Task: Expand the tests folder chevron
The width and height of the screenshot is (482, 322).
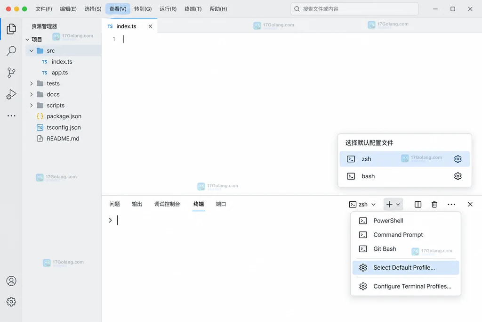Action: (x=32, y=83)
